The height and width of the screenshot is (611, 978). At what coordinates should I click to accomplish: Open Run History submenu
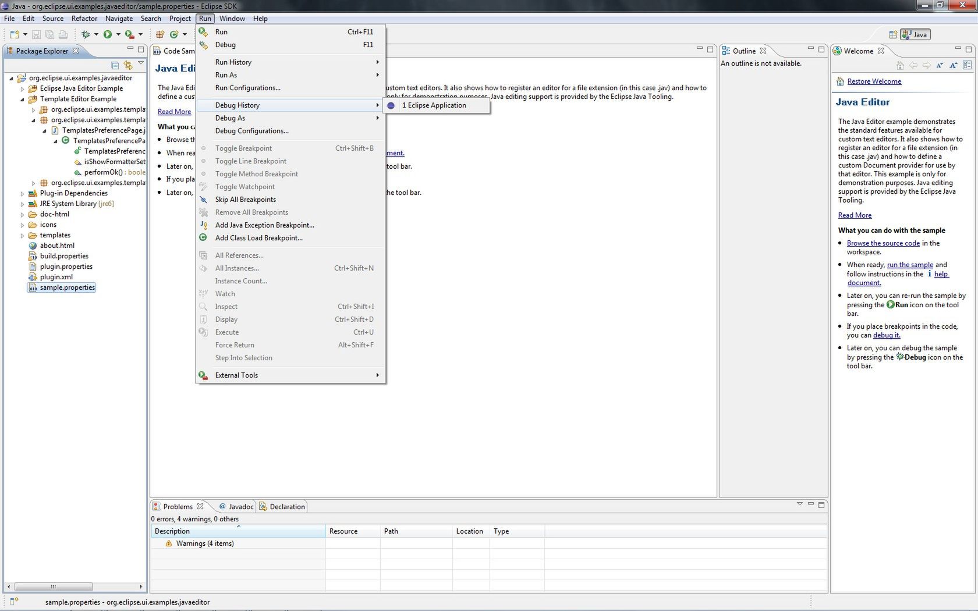tap(290, 62)
